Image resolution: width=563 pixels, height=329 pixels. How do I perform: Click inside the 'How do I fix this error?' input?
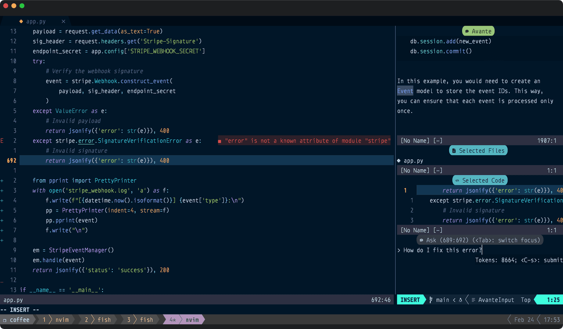click(x=442, y=250)
